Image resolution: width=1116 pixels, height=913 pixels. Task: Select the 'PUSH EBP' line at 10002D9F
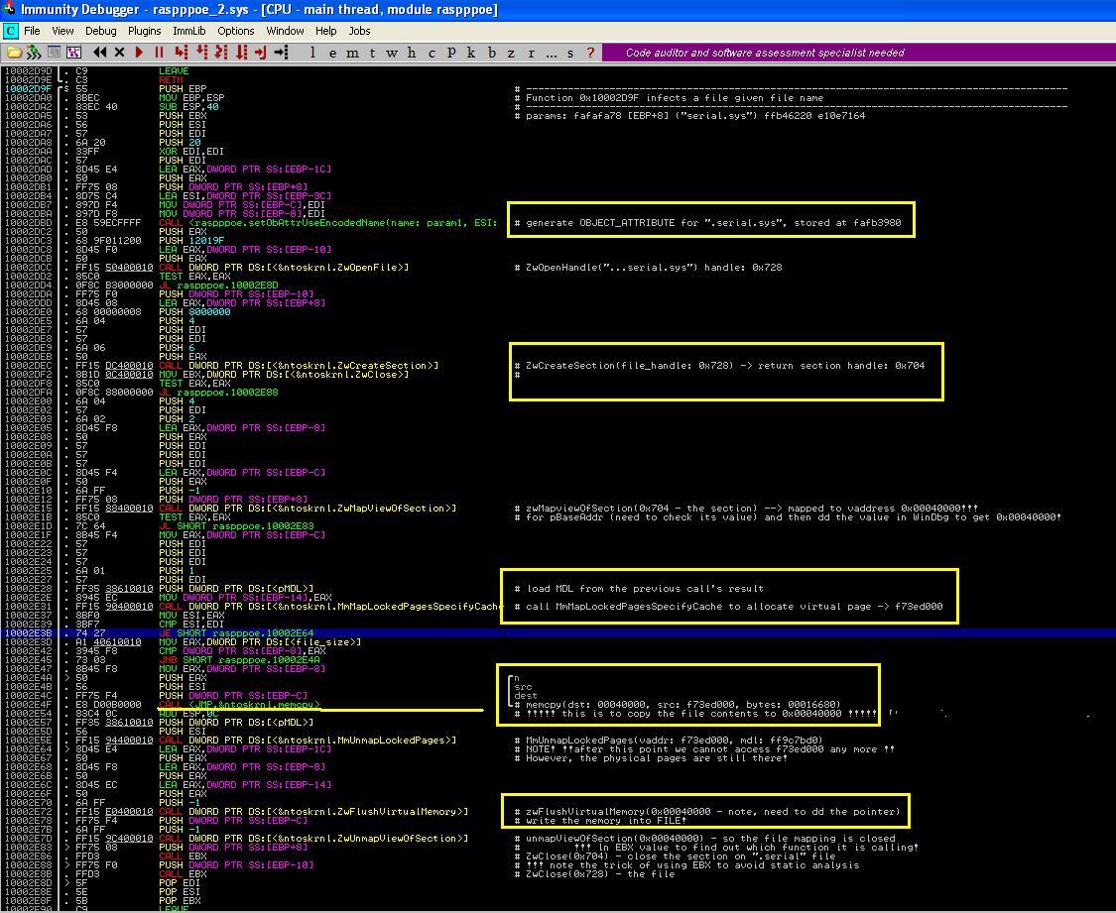tap(183, 89)
